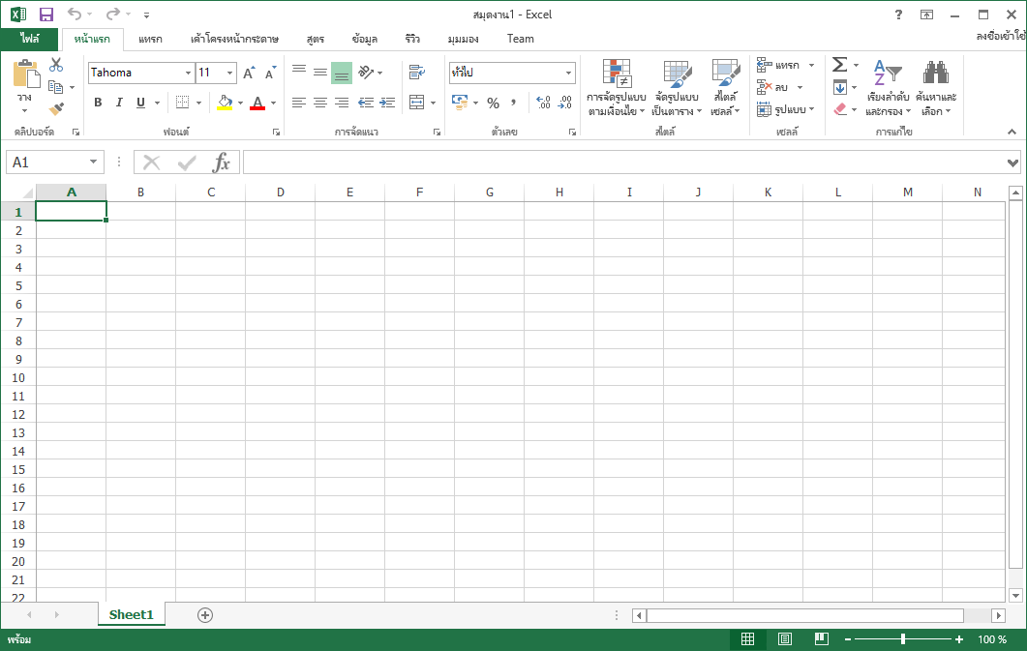Viewport: 1027px width, 651px height.
Task: Click the Save icon in quick access toolbar
Action: (45, 15)
